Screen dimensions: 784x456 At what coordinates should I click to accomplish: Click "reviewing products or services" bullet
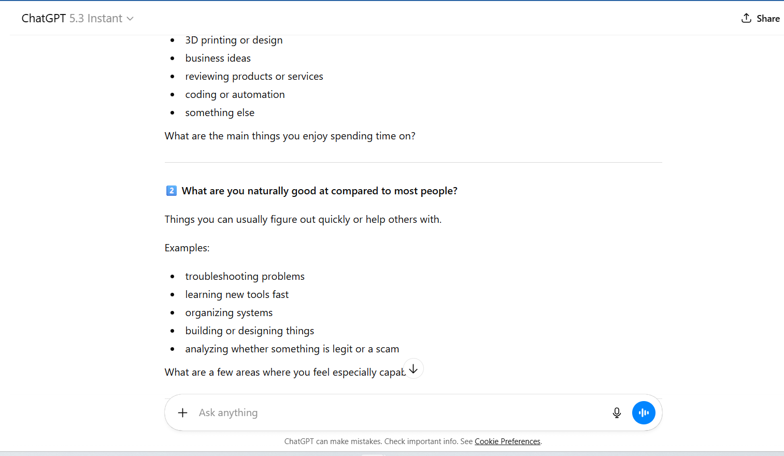254,76
